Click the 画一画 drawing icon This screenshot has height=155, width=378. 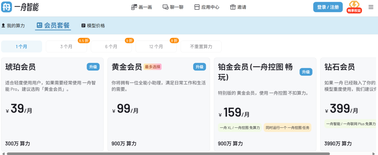coord(134,7)
